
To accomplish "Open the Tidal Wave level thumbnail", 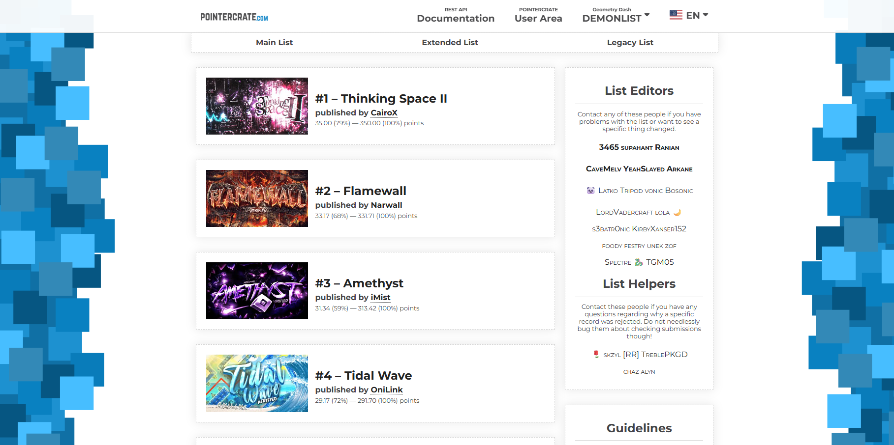I will [257, 383].
